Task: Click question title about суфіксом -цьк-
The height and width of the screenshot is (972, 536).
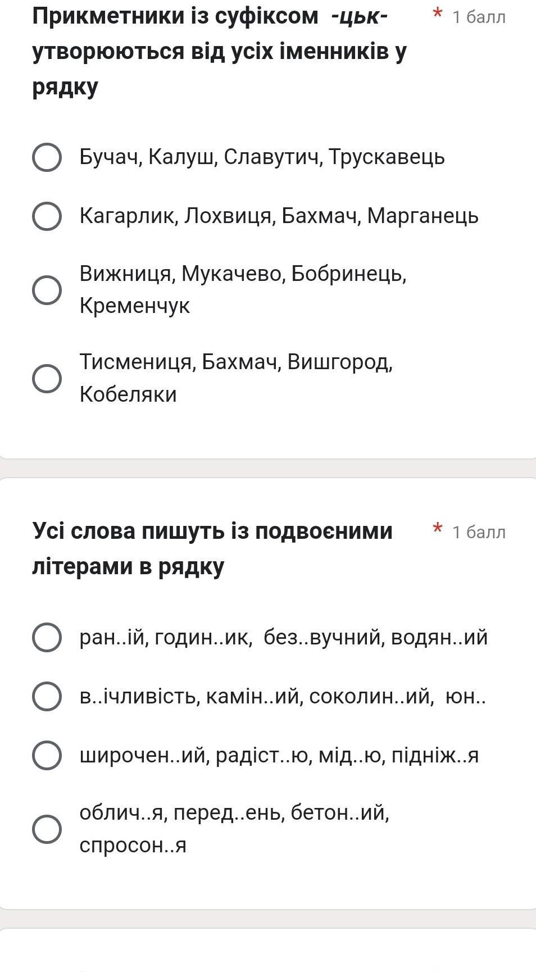Action: (x=220, y=51)
